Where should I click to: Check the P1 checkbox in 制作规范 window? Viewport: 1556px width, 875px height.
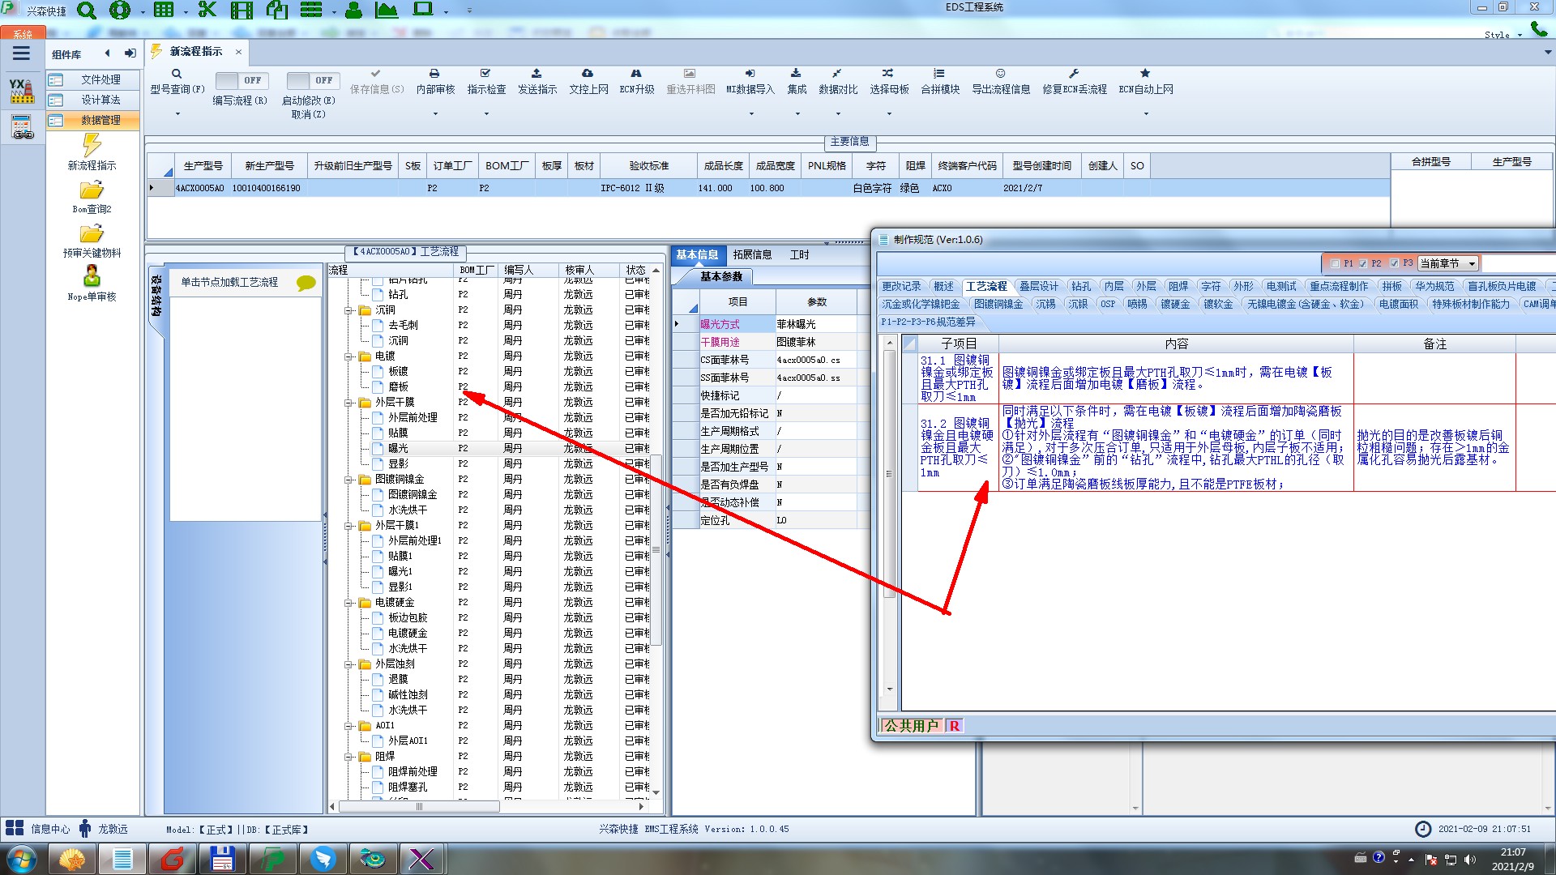1335,263
